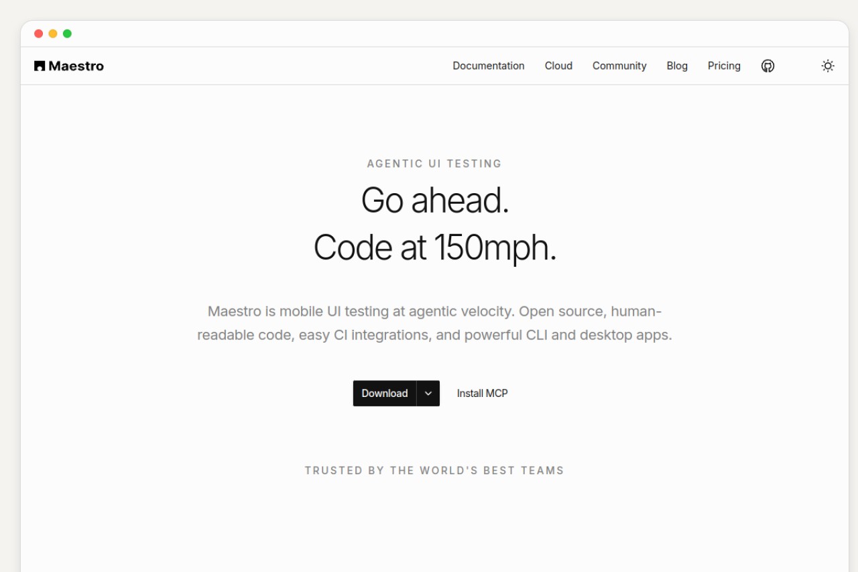Open the Pricing page link
Screen dimensions: 858x572
tap(724, 66)
